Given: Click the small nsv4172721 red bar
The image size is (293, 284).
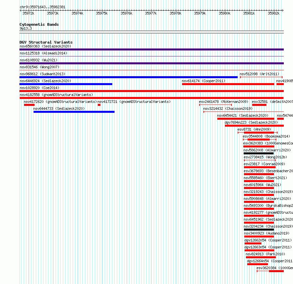Looking at the screenshot, I should click(99, 105).
